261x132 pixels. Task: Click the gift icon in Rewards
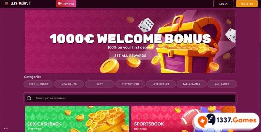tap(60, 4)
